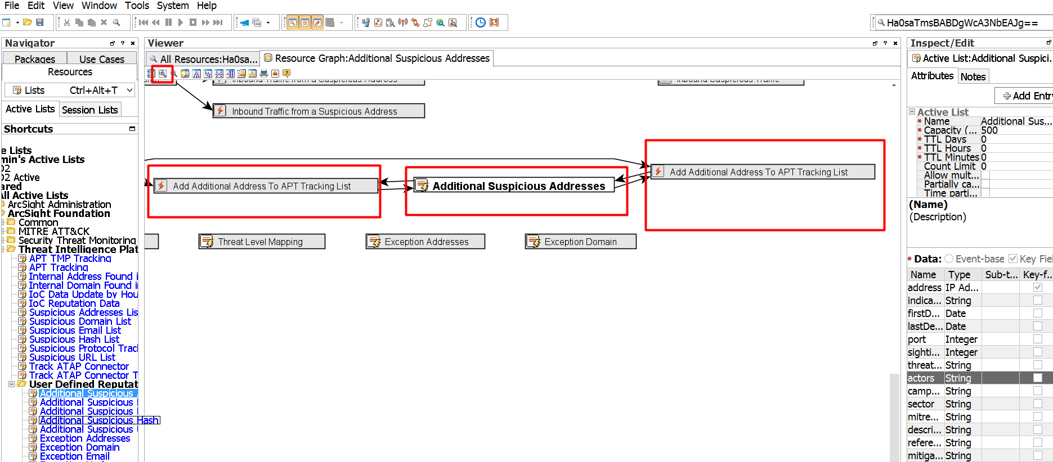This screenshot has height=462, width=1053.
Task: Collapse the User Defined Reputation folder
Action: [11, 384]
